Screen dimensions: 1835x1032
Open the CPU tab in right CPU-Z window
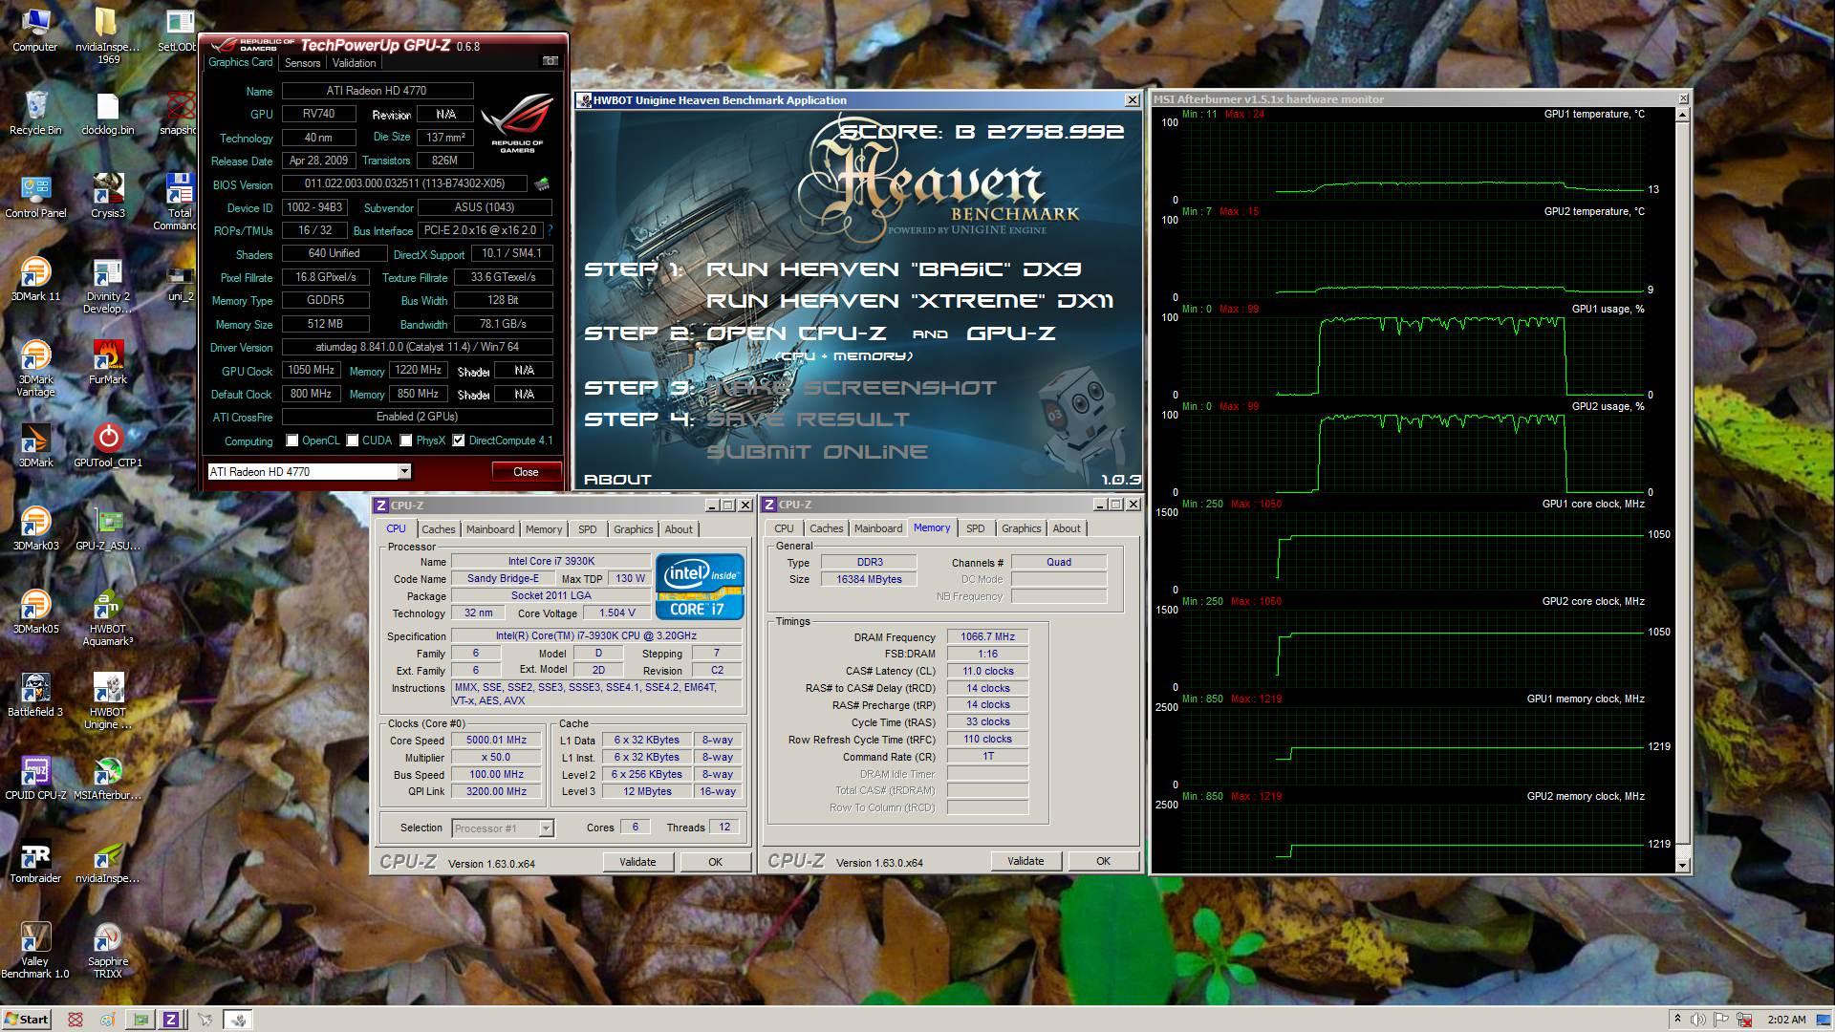coord(784,528)
